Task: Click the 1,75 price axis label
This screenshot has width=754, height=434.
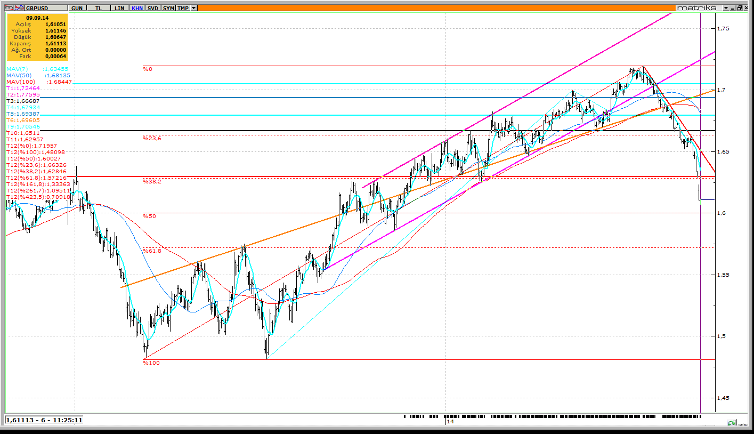Action: click(x=723, y=28)
